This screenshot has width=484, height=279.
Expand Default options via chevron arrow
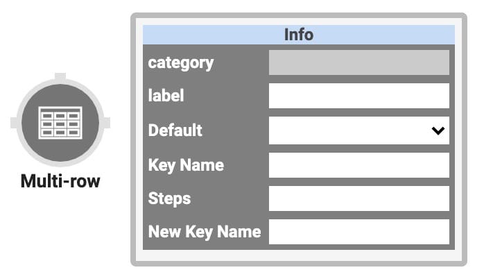click(438, 130)
